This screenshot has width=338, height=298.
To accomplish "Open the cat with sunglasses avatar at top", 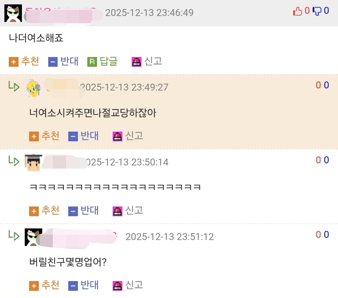I will [13, 13].
